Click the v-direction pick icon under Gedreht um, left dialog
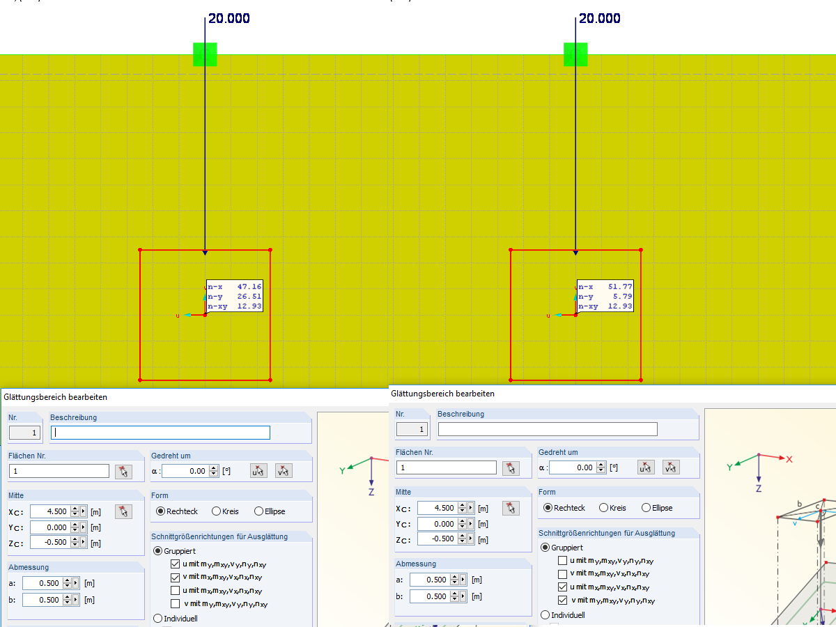 [284, 471]
